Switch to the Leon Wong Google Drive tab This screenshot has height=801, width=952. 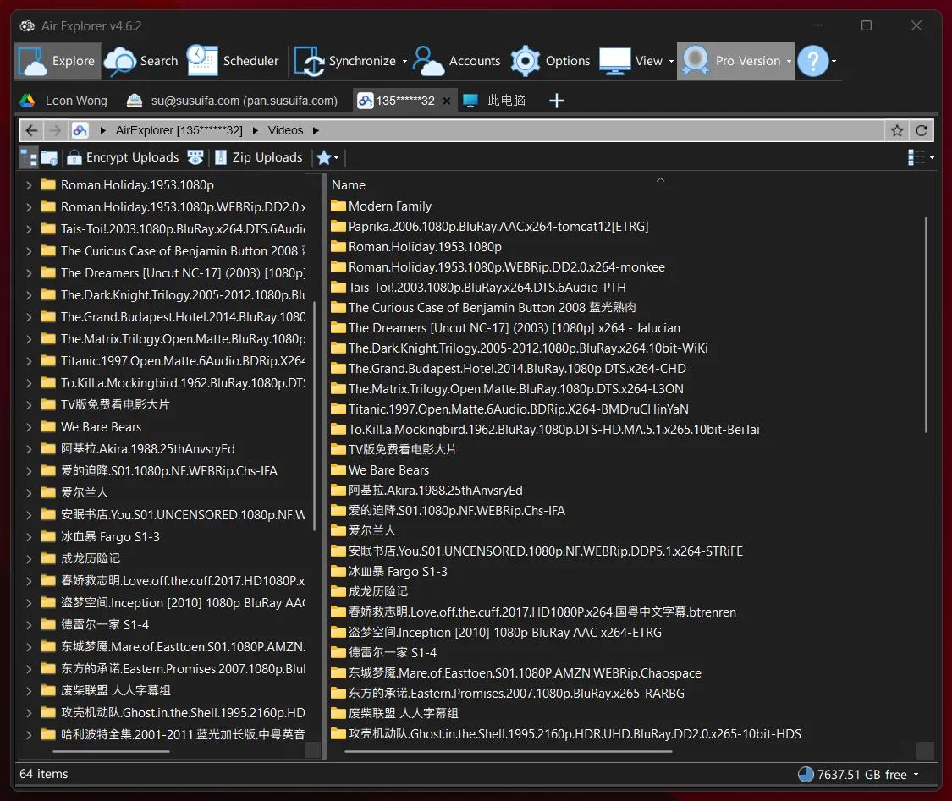pos(63,101)
